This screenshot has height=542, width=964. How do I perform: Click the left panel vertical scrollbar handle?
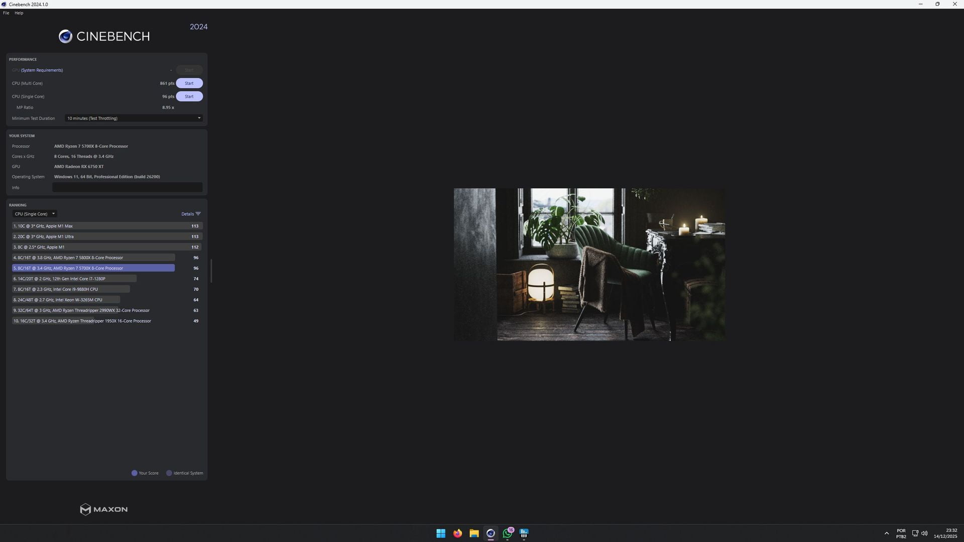point(211,271)
